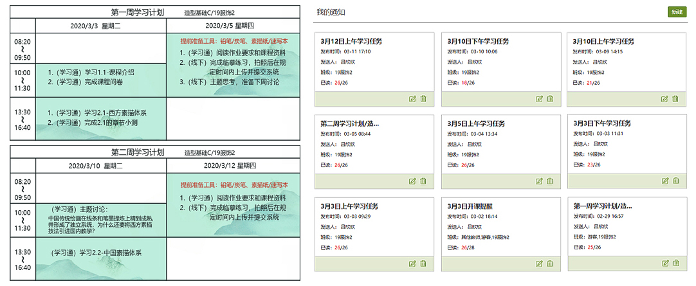
Task: Click read count 16/26 on 3月10日下午 card
Action: 468,83
